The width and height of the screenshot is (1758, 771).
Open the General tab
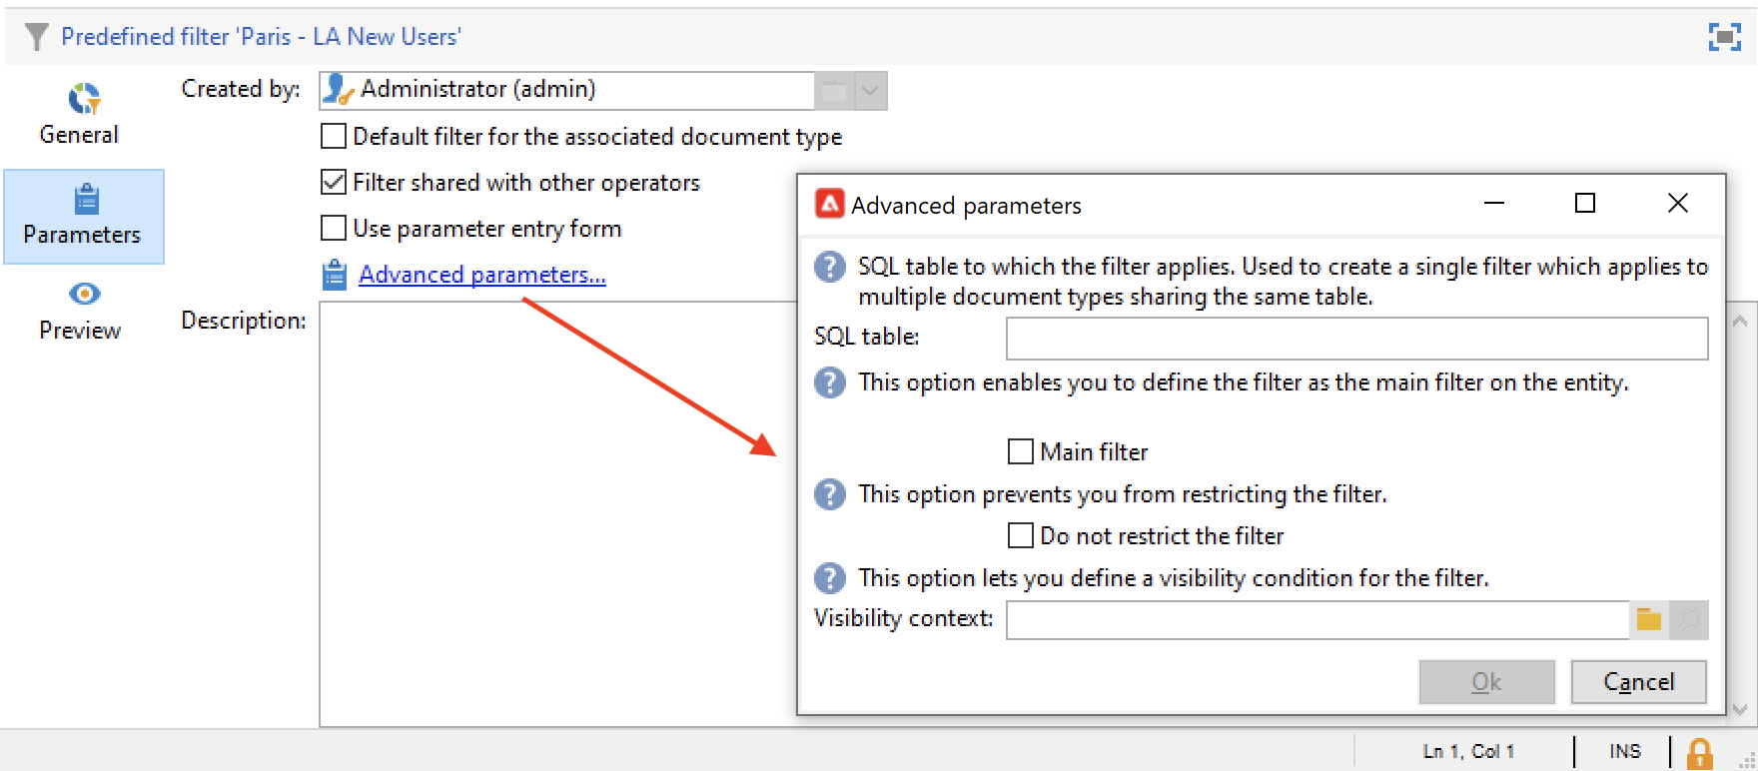[80, 114]
